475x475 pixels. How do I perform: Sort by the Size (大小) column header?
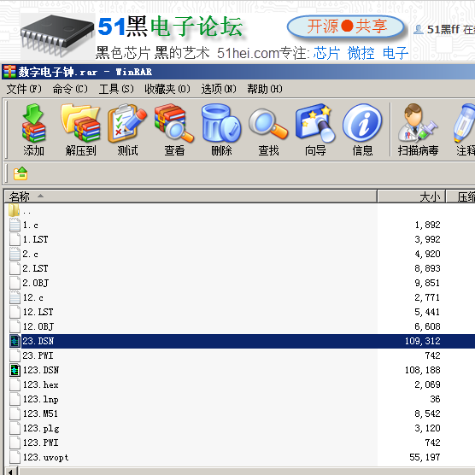[x=412, y=196]
